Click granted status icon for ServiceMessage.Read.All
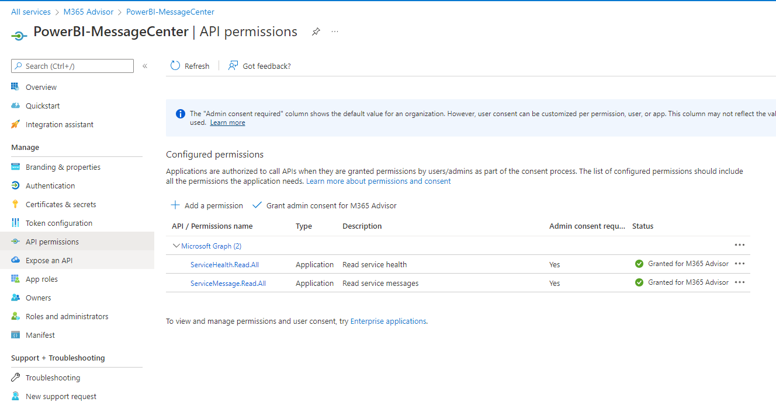The height and width of the screenshot is (409, 776). 639,282
